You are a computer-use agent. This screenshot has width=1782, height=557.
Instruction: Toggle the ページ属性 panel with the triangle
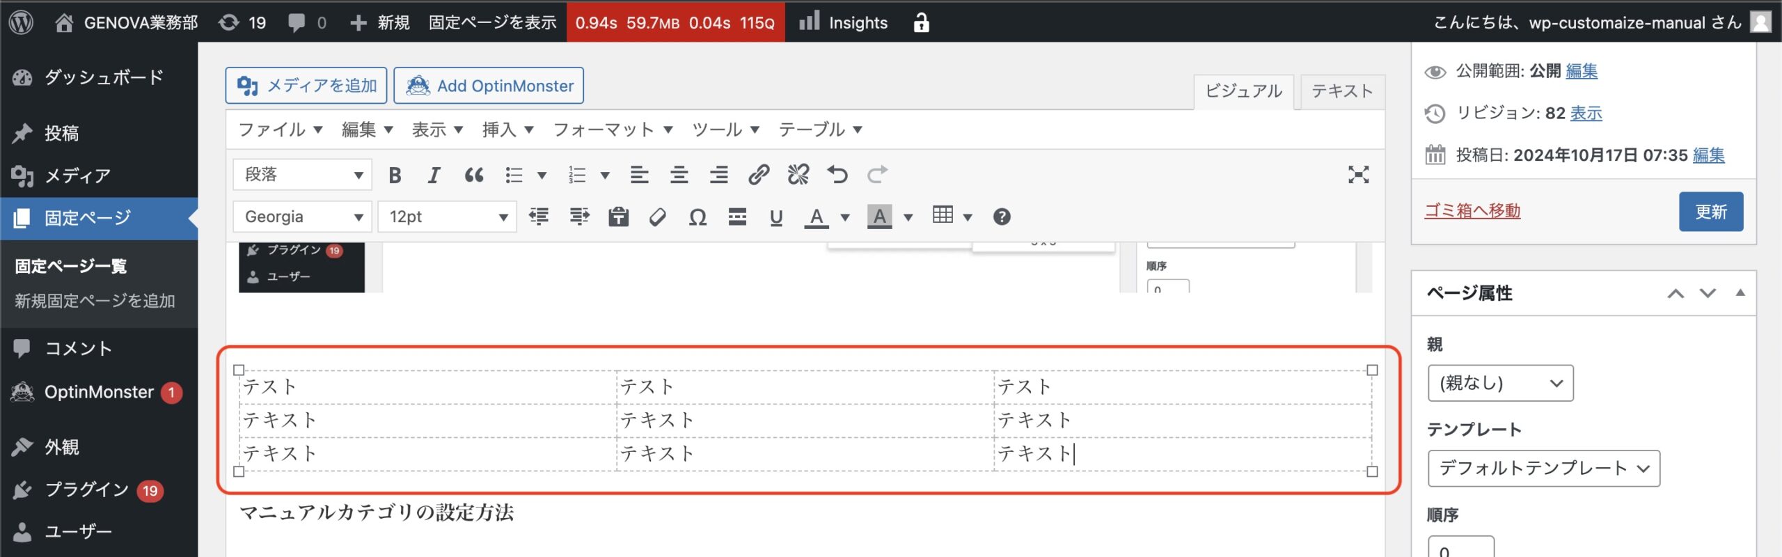[1740, 293]
